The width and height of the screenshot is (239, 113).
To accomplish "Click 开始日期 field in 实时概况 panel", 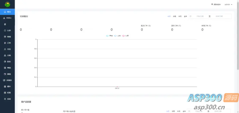I will point(200,16).
